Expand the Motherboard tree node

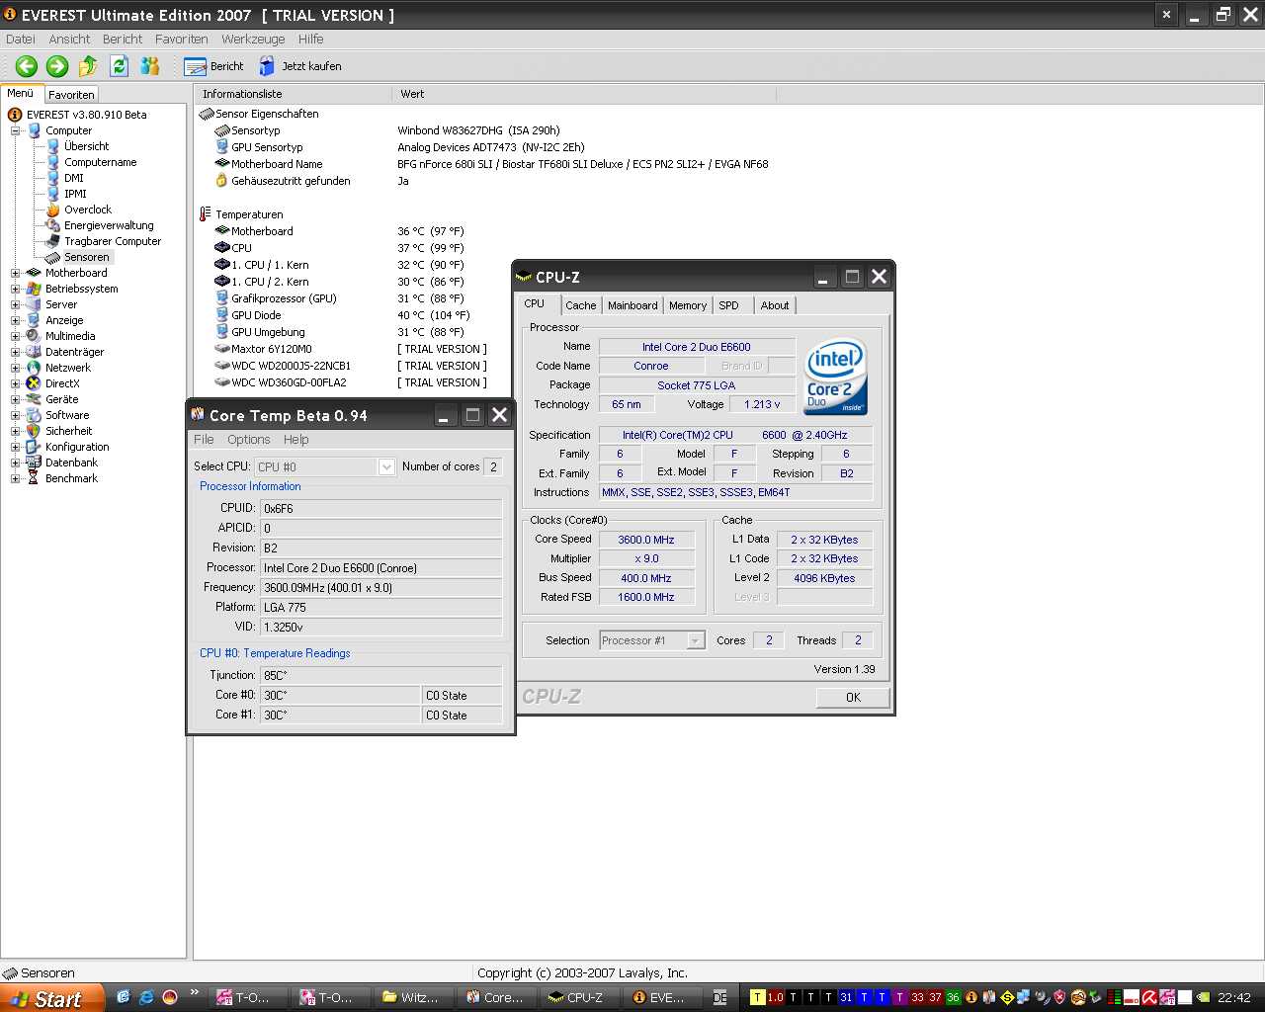click(16, 273)
